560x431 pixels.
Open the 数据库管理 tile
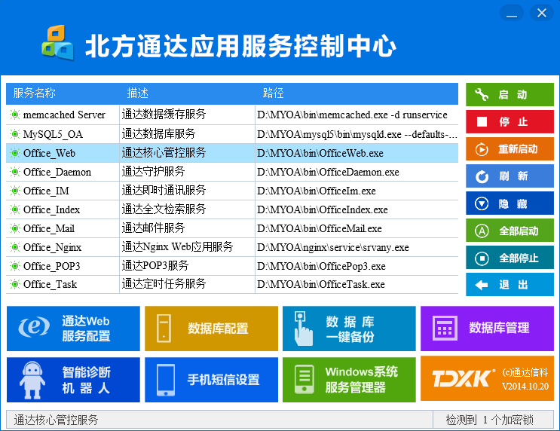point(487,329)
